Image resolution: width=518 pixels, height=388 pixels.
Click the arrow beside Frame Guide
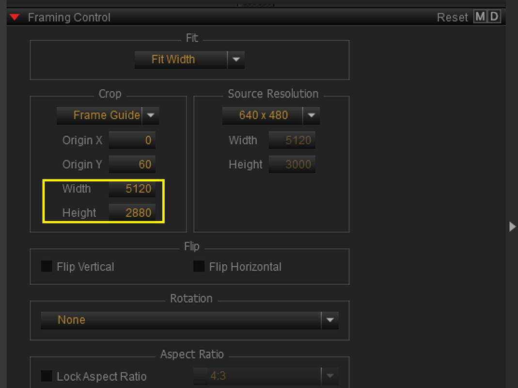click(151, 115)
